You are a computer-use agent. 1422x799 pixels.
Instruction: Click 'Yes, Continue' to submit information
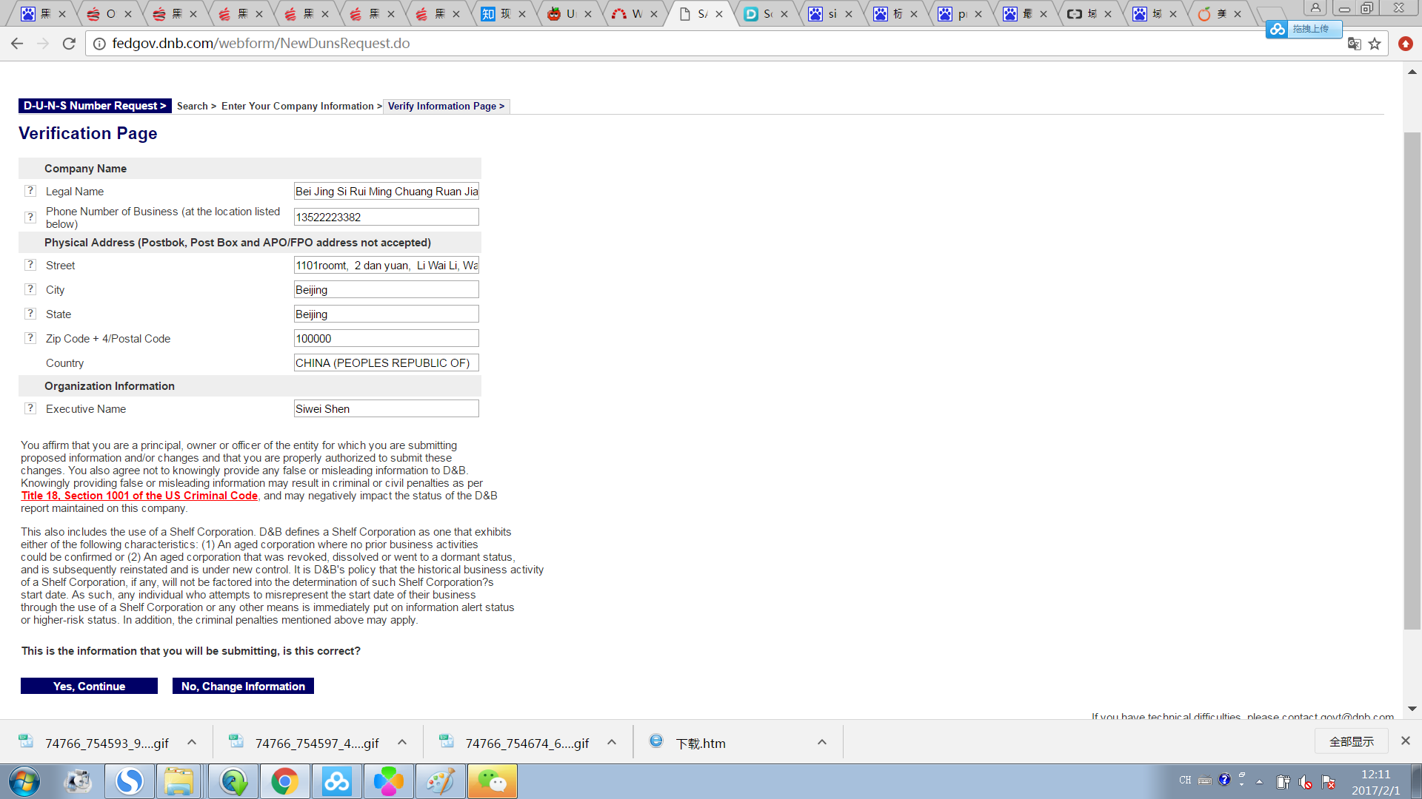pos(89,686)
